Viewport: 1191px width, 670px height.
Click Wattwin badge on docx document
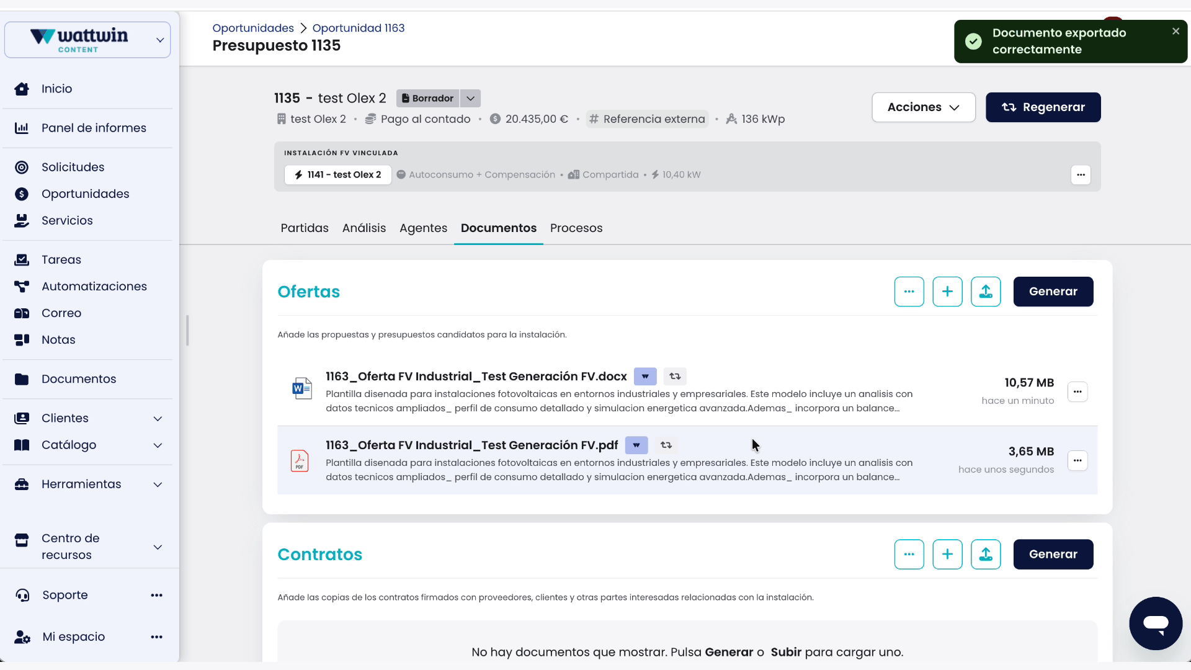[645, 376]
